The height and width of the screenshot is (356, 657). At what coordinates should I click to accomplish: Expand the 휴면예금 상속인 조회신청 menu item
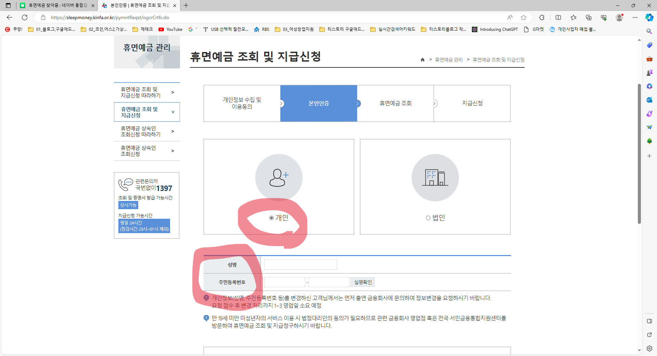point(147,151)
